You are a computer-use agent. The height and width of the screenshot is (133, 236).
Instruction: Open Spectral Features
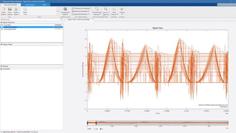[x=106, y=11]
